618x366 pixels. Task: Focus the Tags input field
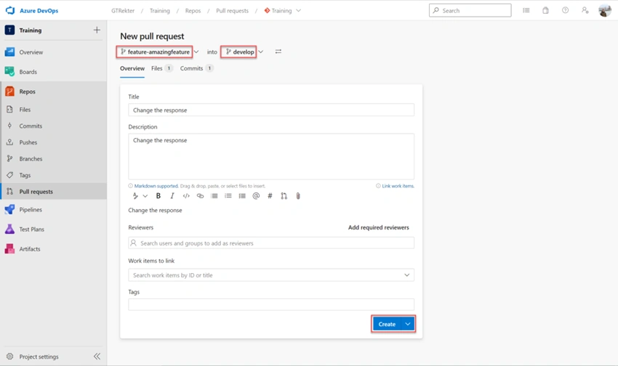click(271, 304)
